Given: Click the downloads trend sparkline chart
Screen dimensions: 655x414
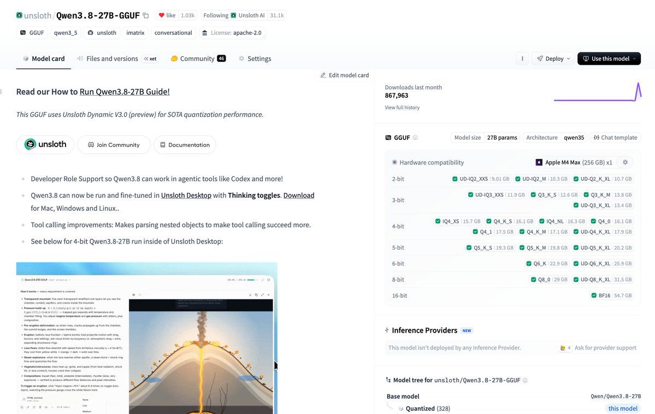Looking at the screenshot, I should coord(597,92).
